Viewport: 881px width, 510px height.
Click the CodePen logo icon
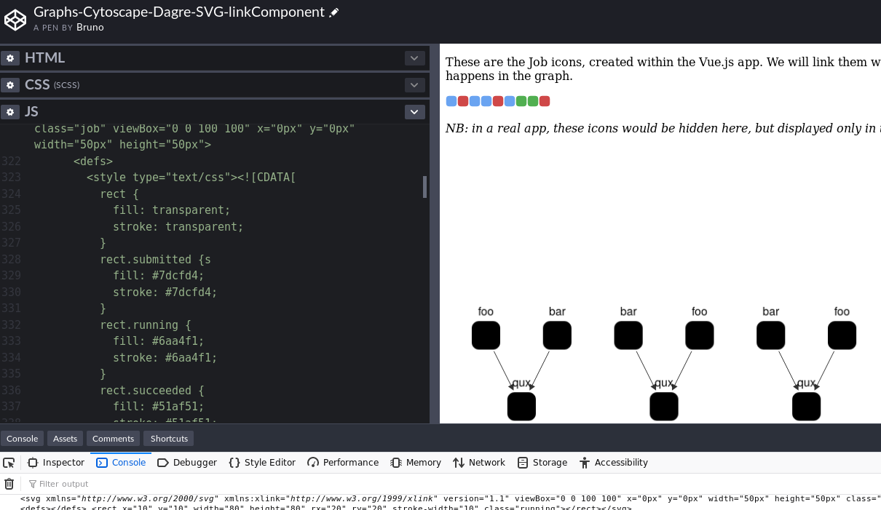(x=15, y=20)
